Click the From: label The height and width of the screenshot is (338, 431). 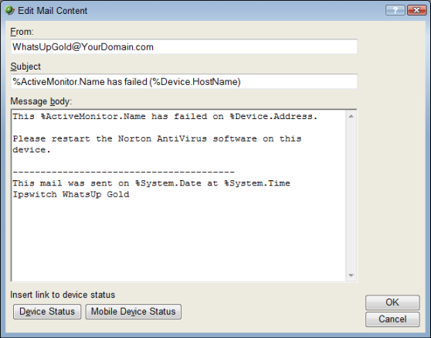(22, 32)
